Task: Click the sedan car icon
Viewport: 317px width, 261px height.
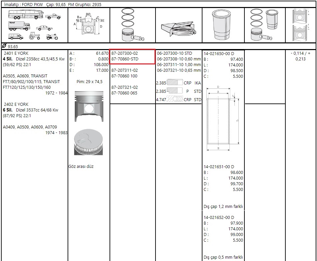Action: click(x=44, y=28)
